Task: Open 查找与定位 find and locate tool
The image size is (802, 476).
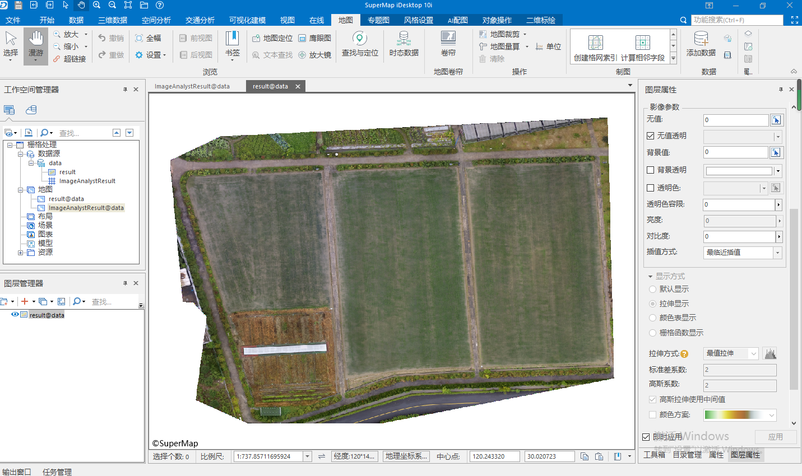Action: 360,44
